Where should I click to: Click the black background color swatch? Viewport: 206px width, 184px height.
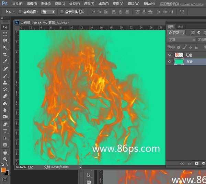click(7, 173)
